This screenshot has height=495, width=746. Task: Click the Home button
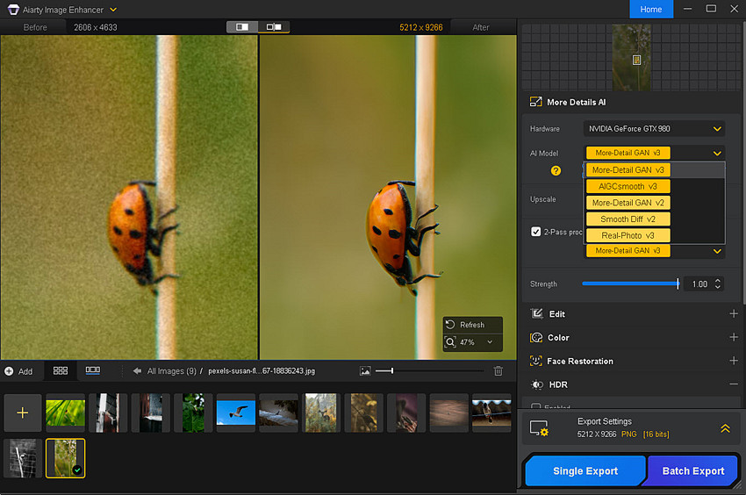tap(651, 9)
